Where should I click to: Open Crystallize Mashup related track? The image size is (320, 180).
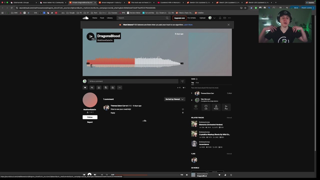coord(214,134)
